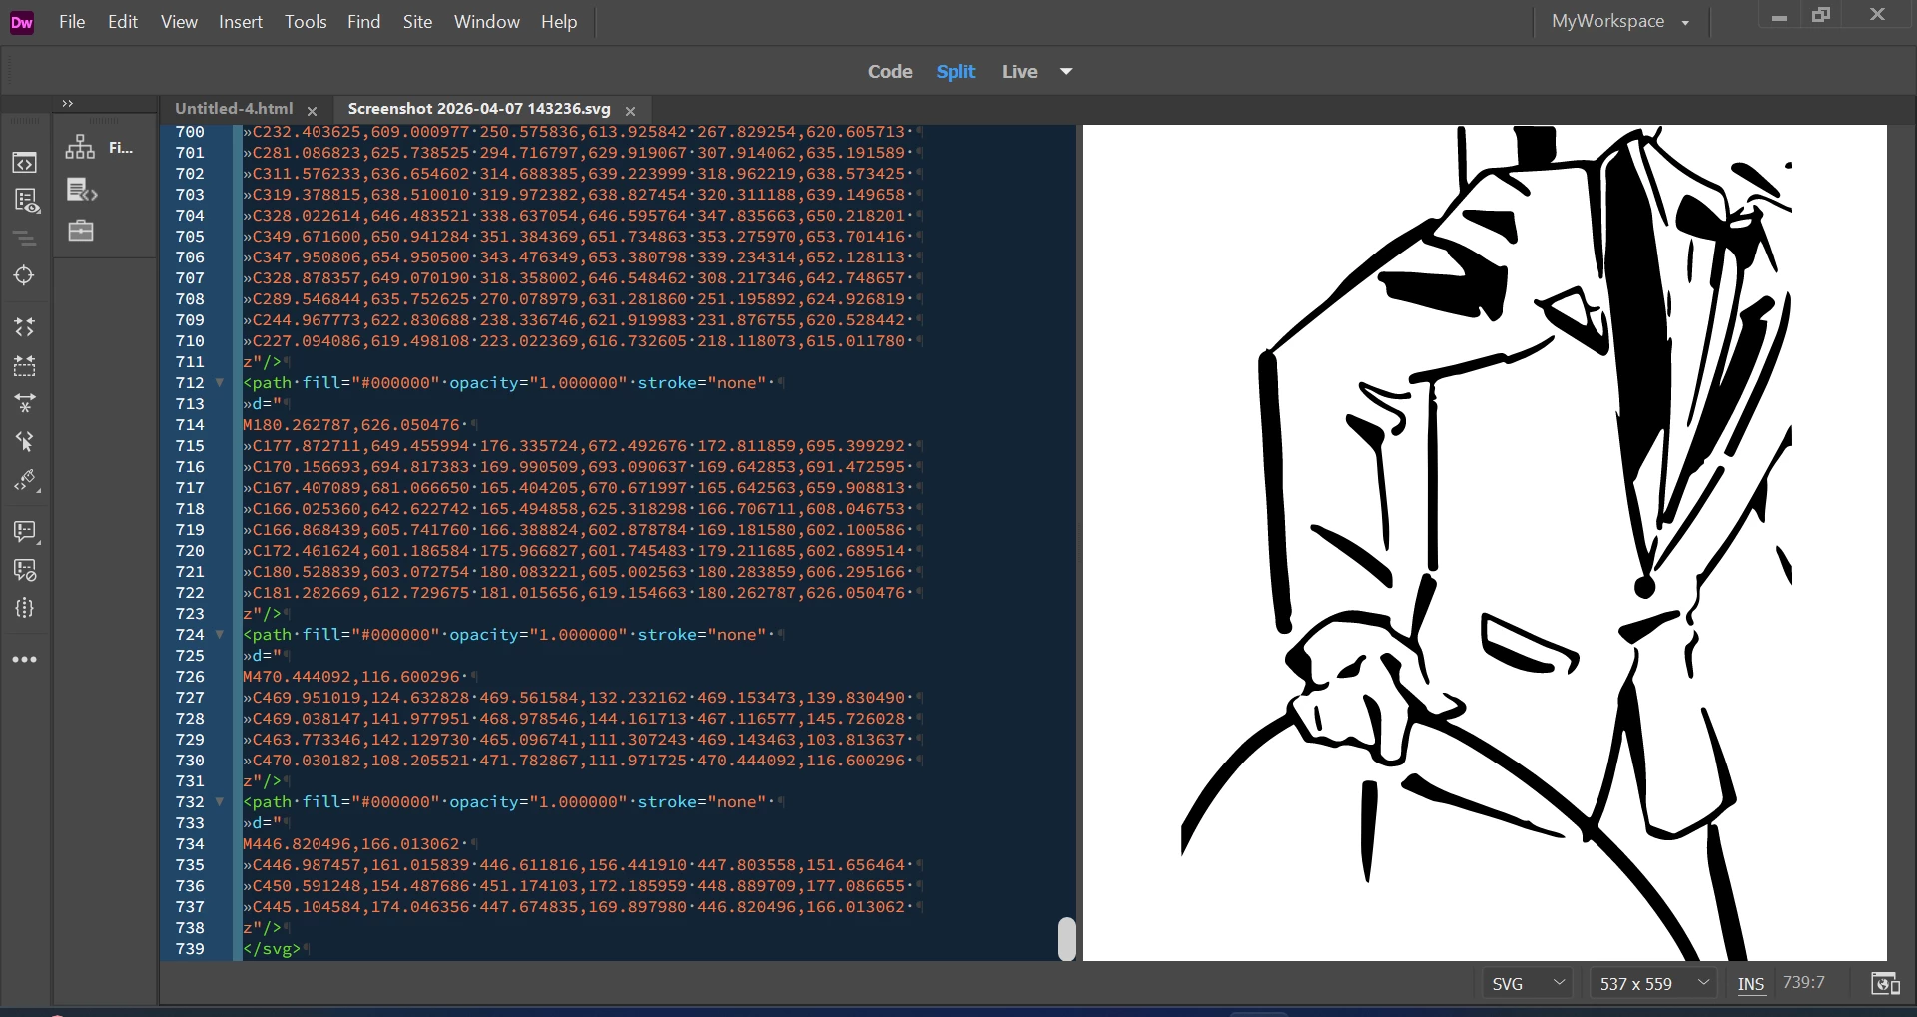Click the SVG illustration in the preview pane
This screenshot has width=1917, height=1017.
coord(1486,542)
